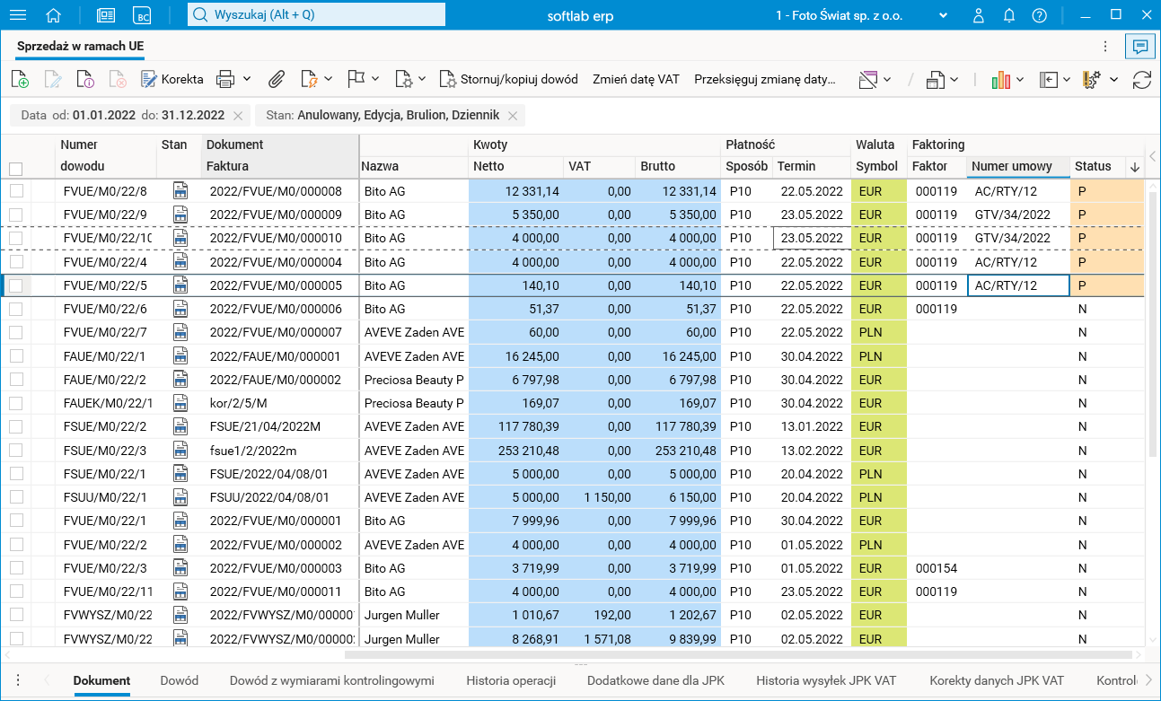Switch to the Historia operacji tab
This screenshot has height=701, width=1161.
click(x=510, y=680)
